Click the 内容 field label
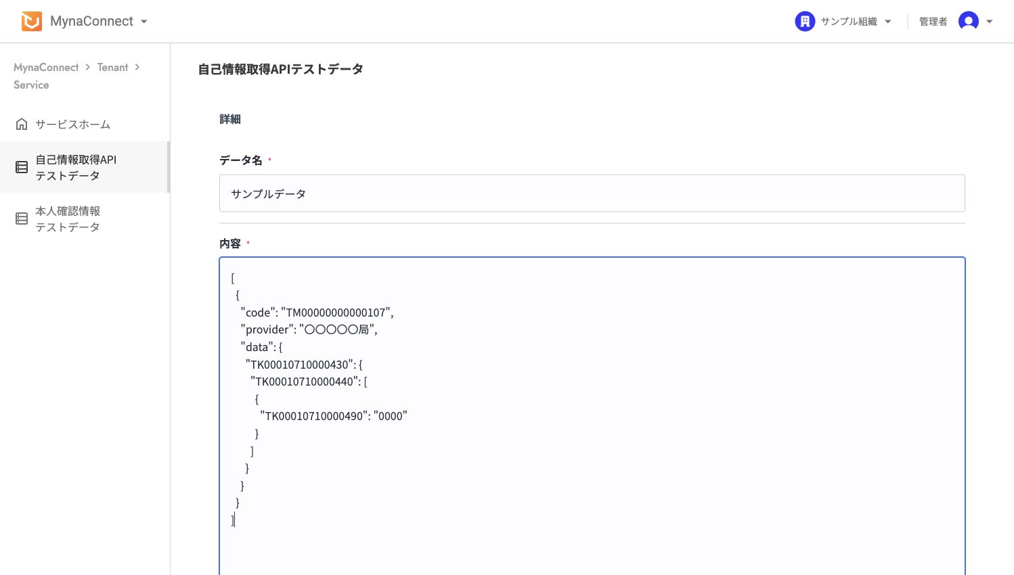 coord(230,244)
